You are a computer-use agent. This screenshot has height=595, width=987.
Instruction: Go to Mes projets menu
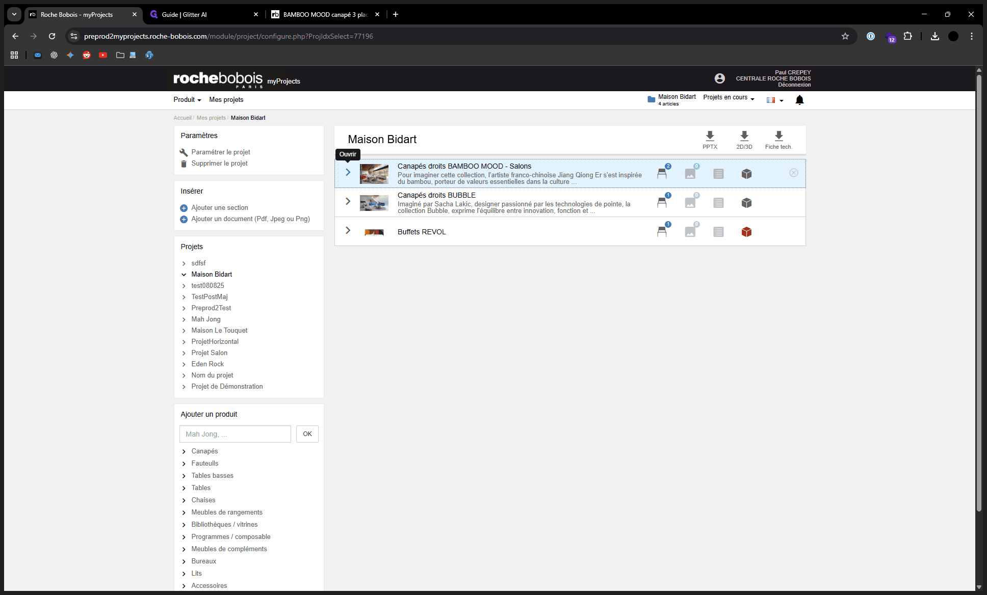coord(226,99)
